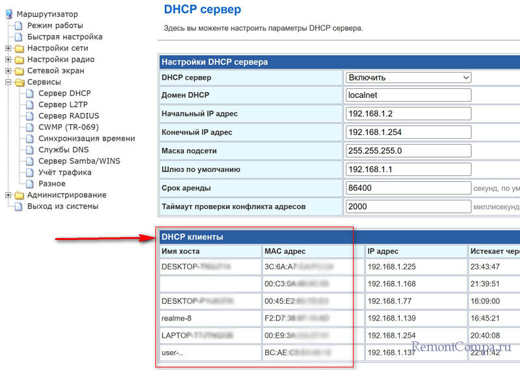Click the page icon beside Быстрая настройка
520x370 pixels.
point(19,37)
